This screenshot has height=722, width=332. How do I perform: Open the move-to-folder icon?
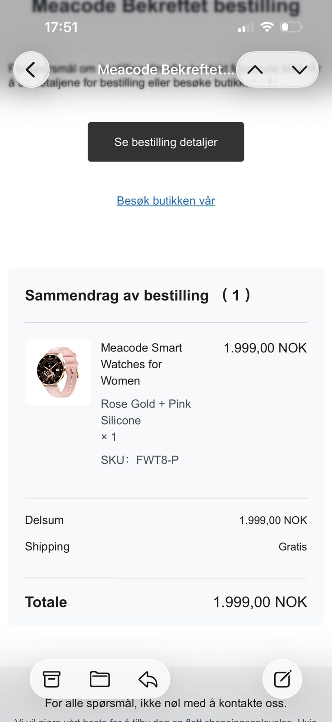click(x=100, y=679)
